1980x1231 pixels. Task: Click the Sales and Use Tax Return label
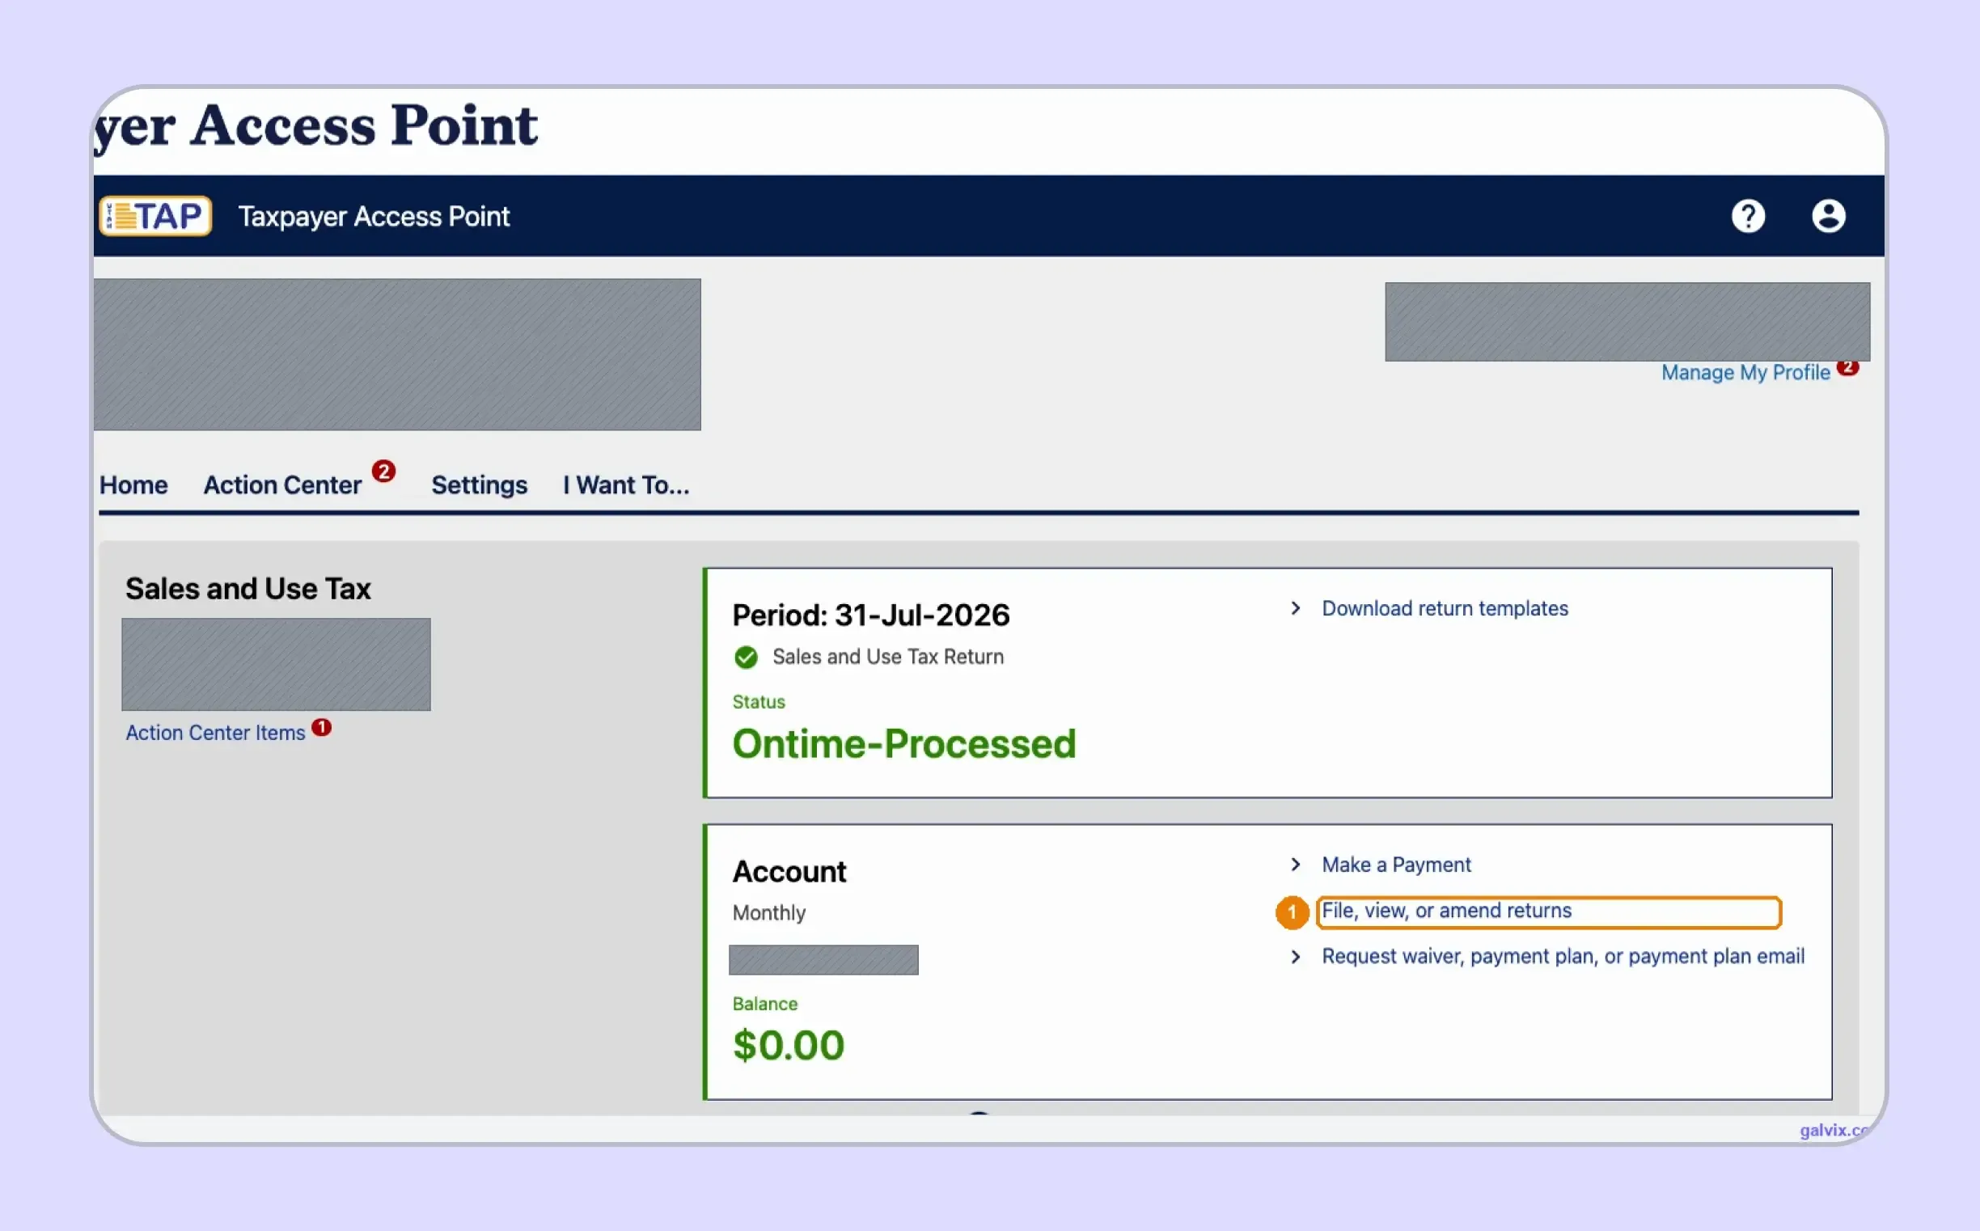click(x=887, y=657)
